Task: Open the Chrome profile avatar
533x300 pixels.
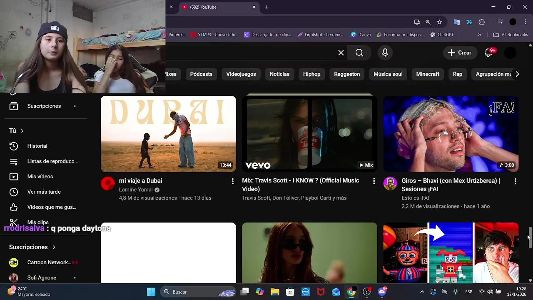Action: pos(513,22)
